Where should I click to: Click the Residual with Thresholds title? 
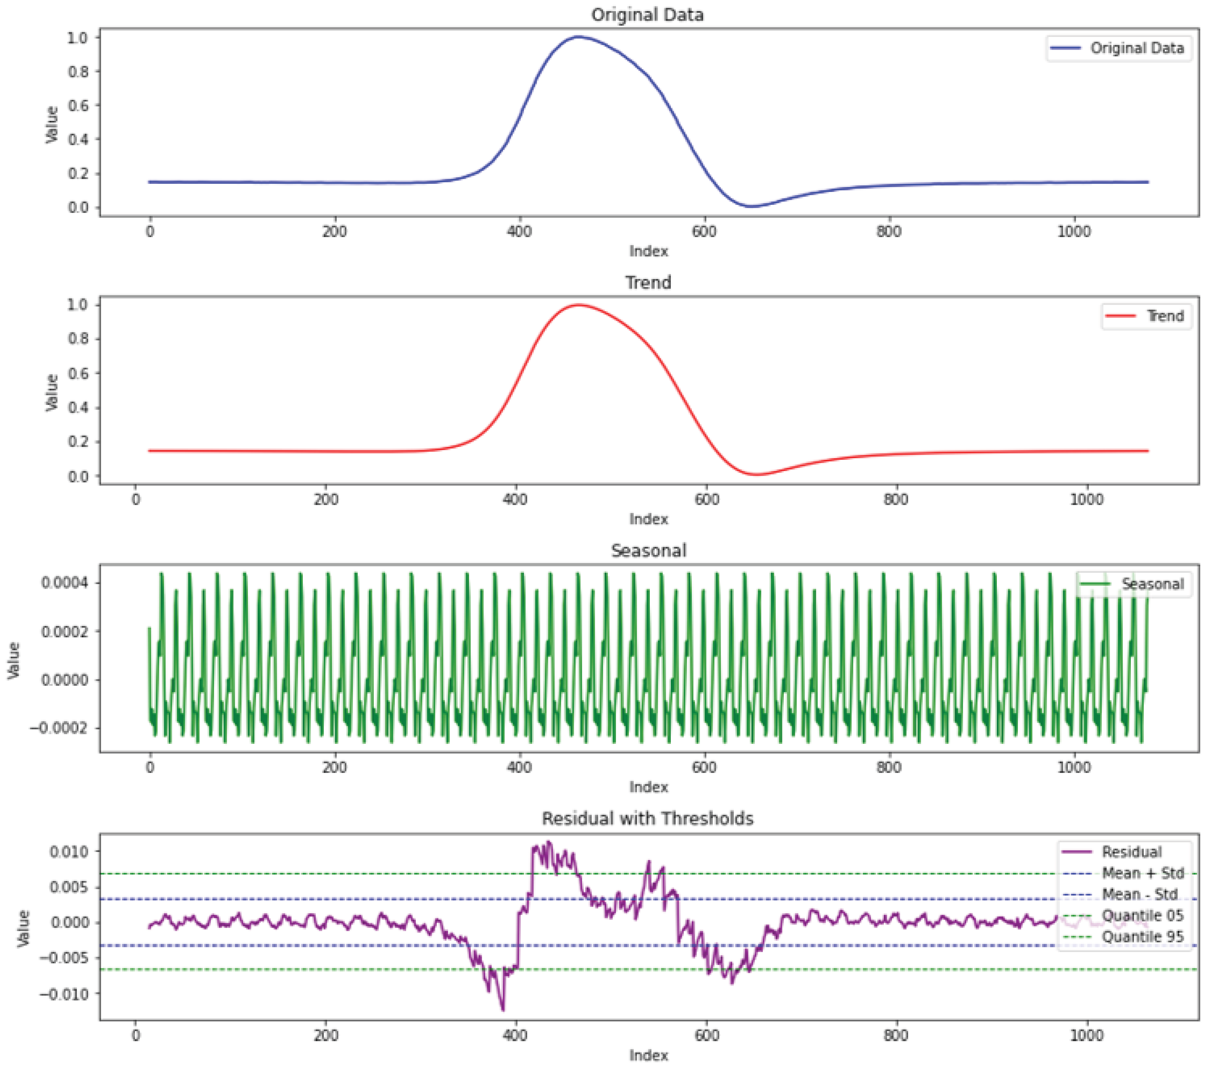(x=647, y=818)
